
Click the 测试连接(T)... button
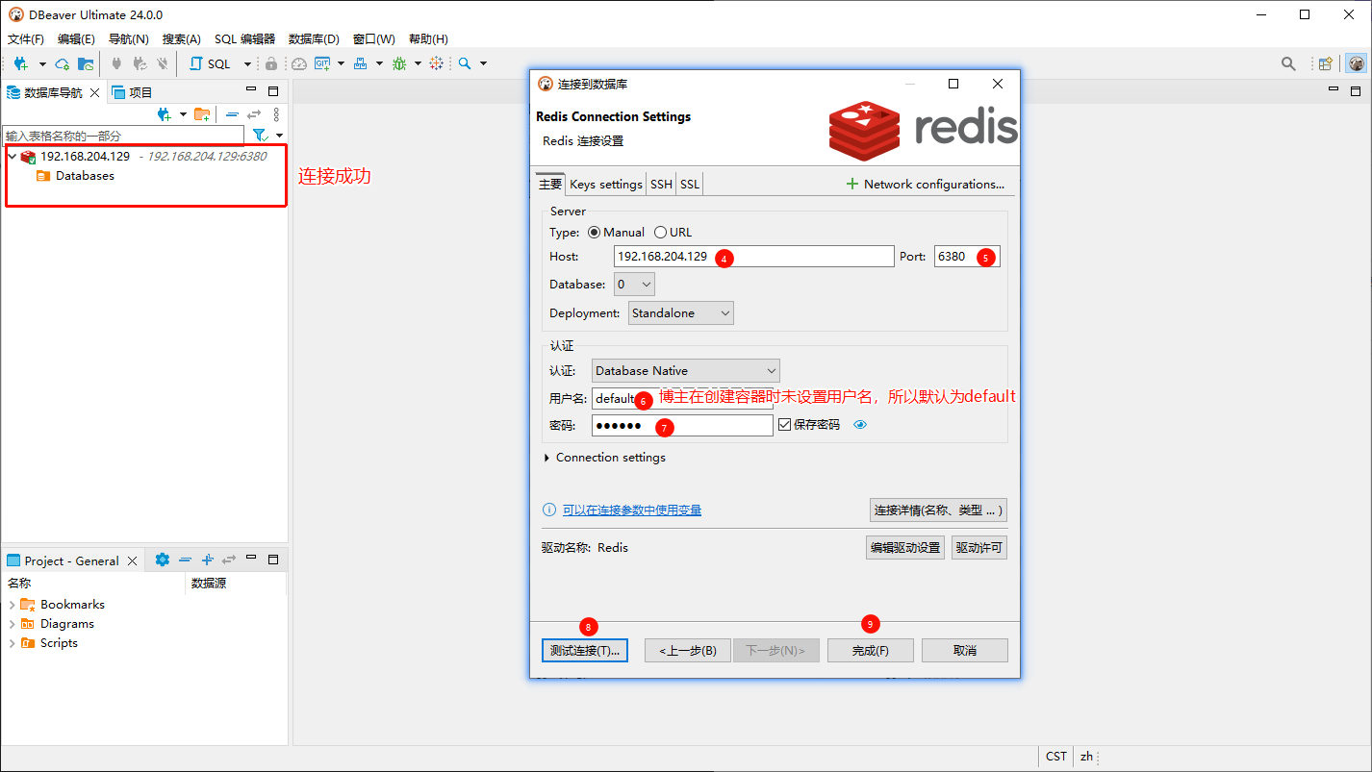[585, 651]
